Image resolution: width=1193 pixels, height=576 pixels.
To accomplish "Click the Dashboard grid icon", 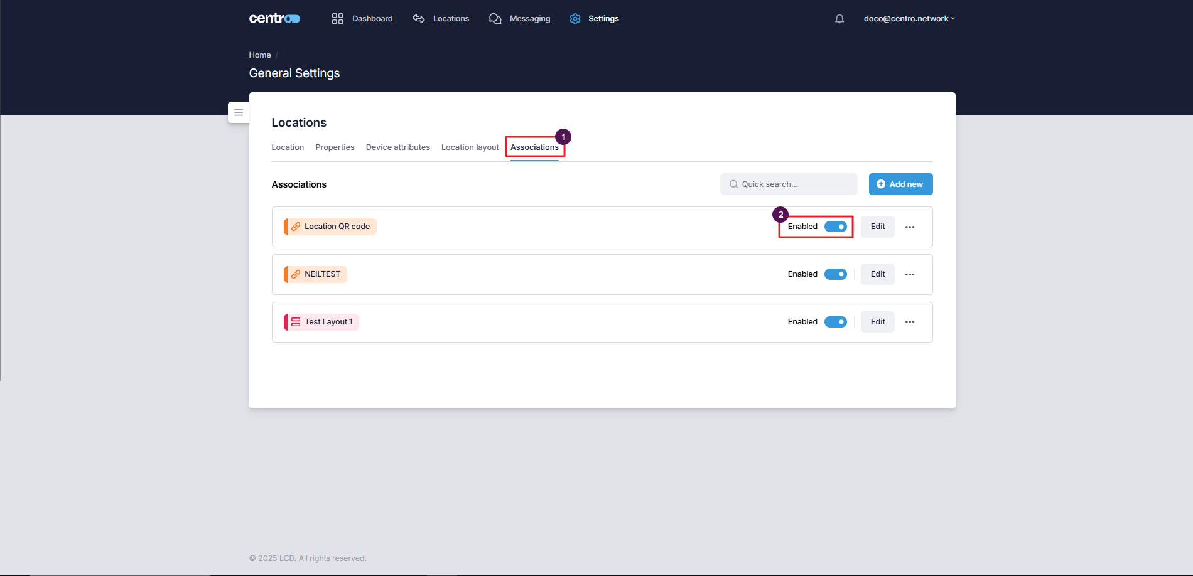I will click(x=337, y=19).
